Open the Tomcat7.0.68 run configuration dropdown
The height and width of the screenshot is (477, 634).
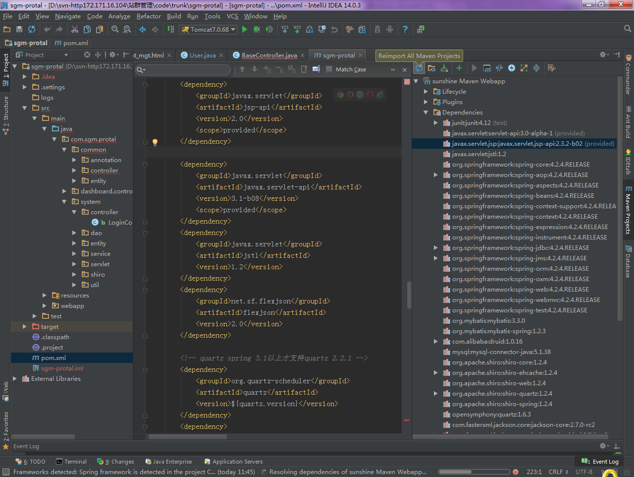[x=207, y=29]
